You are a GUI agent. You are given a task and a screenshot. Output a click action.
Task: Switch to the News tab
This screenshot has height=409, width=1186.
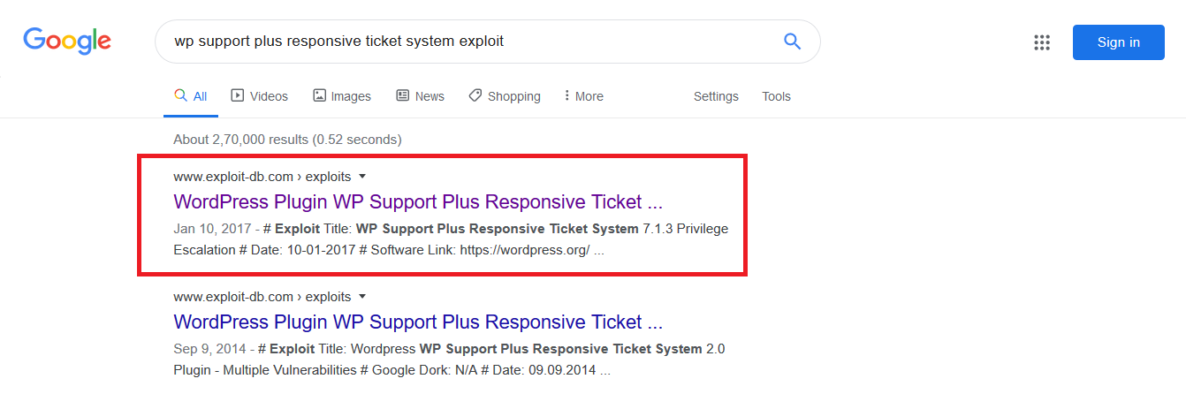point(420,96)
